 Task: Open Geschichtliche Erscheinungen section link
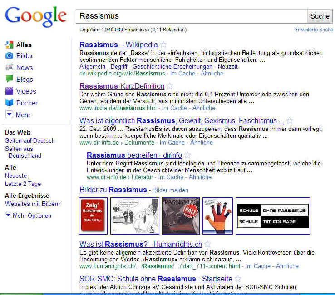(x=172, y=67)
